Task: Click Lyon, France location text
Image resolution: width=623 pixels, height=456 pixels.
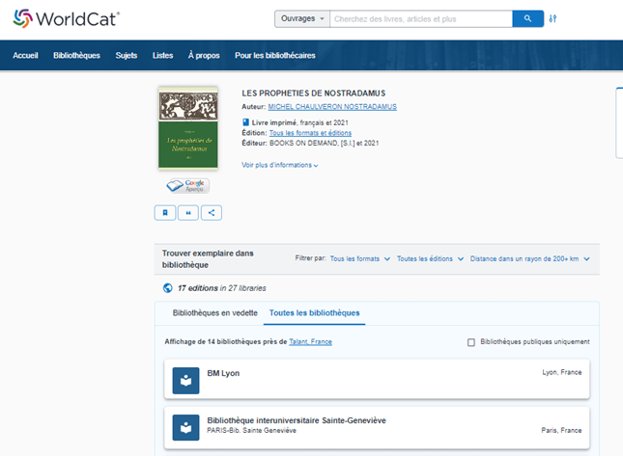Action: tap(562, 372)
